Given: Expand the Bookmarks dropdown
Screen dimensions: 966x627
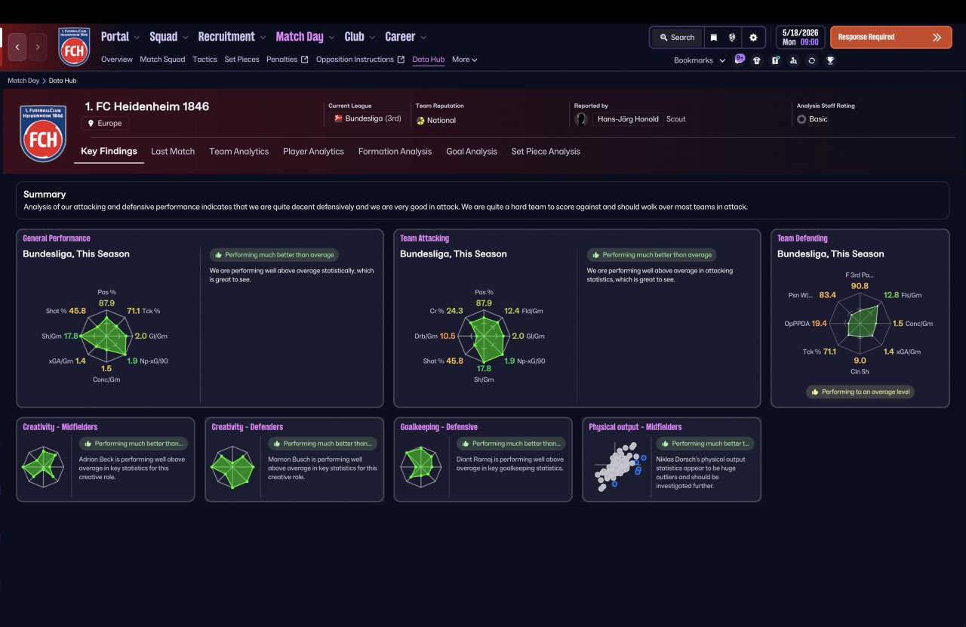Looking at the screenshot, I should pyautogui.click(x=700, y=60).
